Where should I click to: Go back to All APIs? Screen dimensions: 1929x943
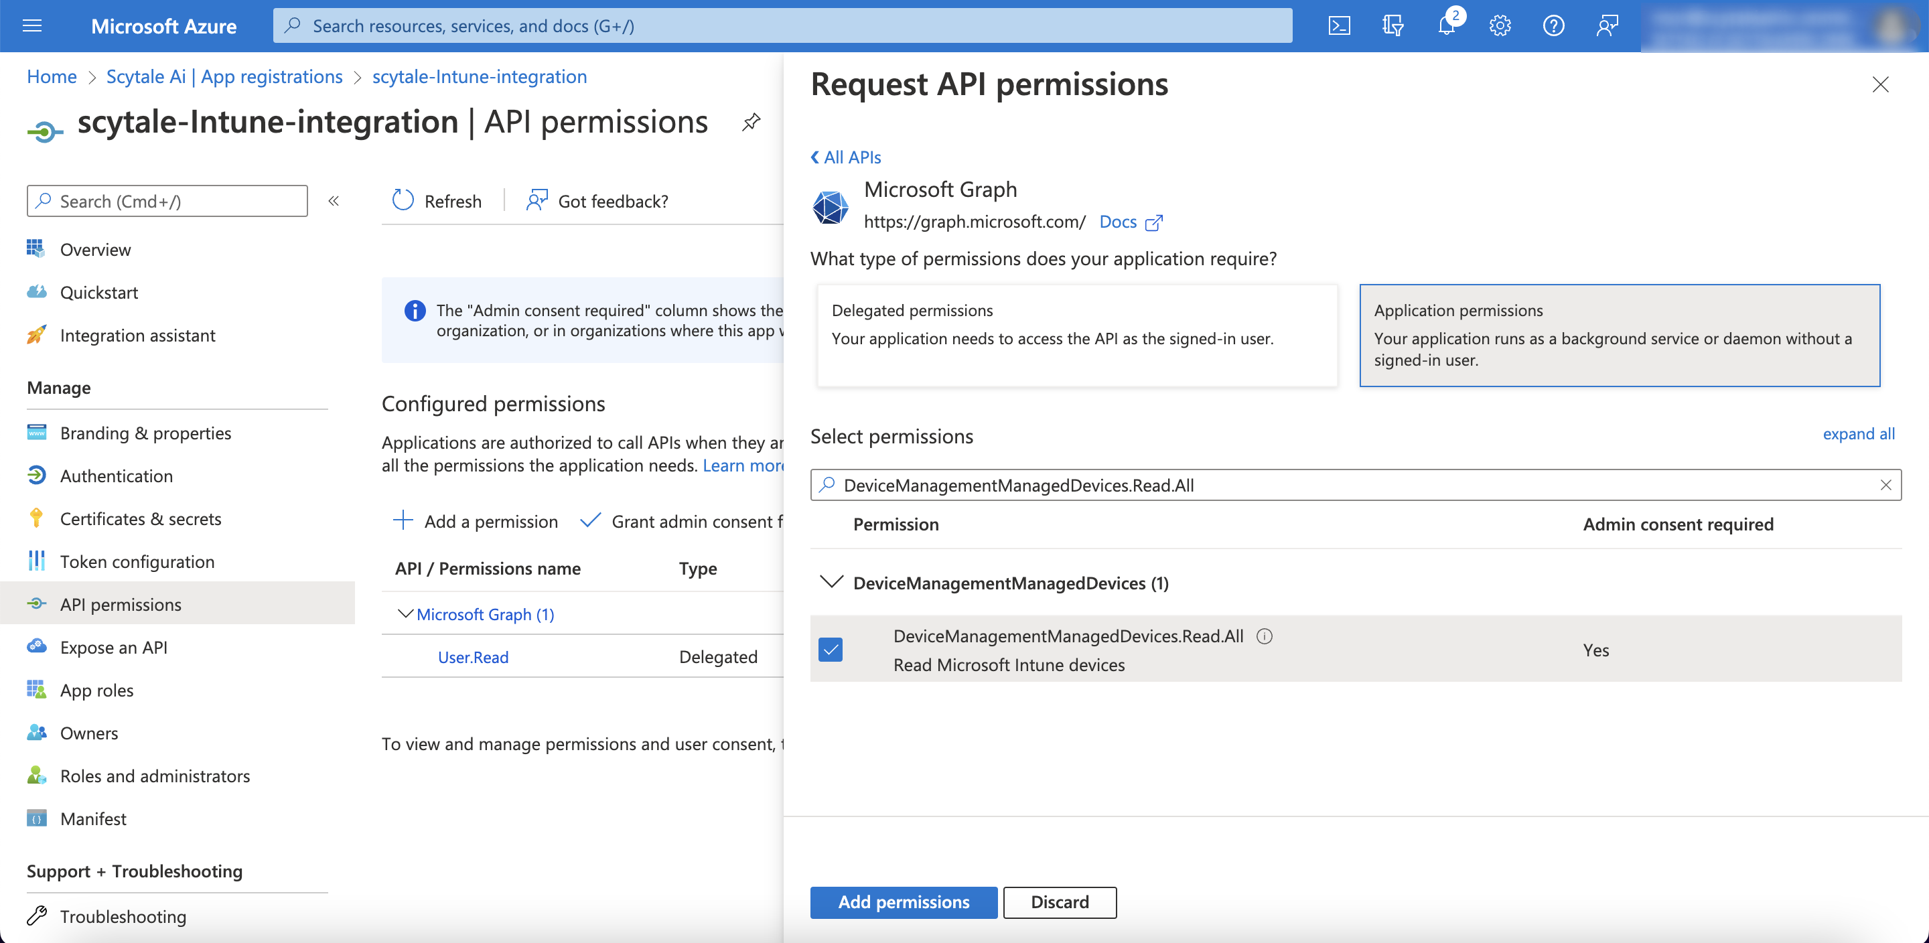click(845, 157)
